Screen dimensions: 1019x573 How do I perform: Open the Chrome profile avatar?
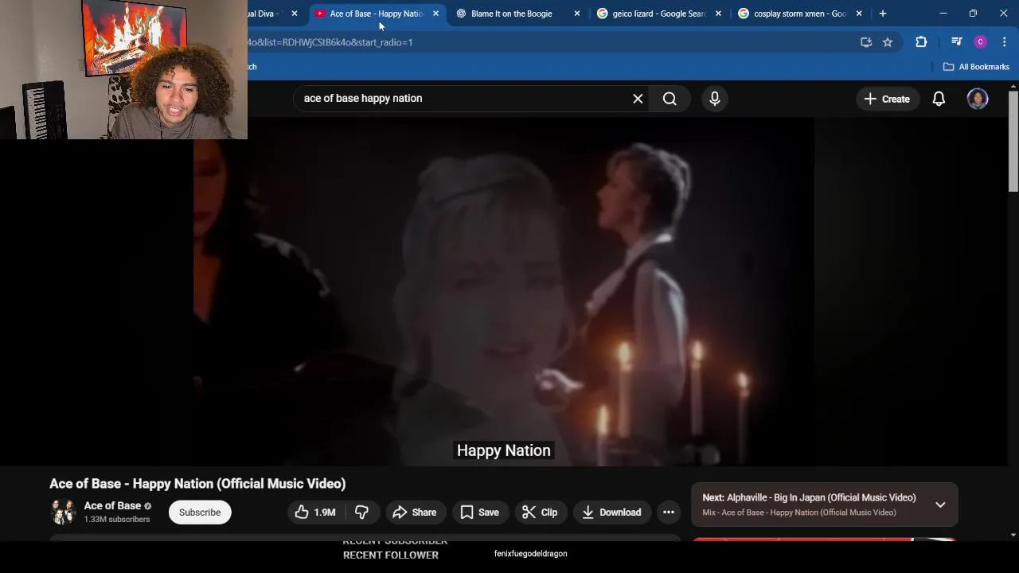[981, 42]
